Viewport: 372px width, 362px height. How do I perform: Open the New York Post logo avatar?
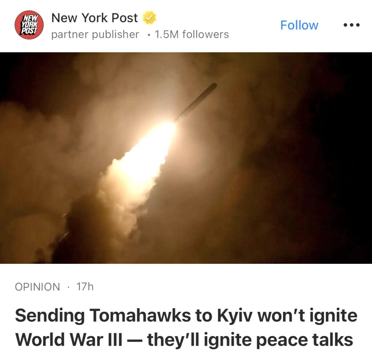[29, 25]
